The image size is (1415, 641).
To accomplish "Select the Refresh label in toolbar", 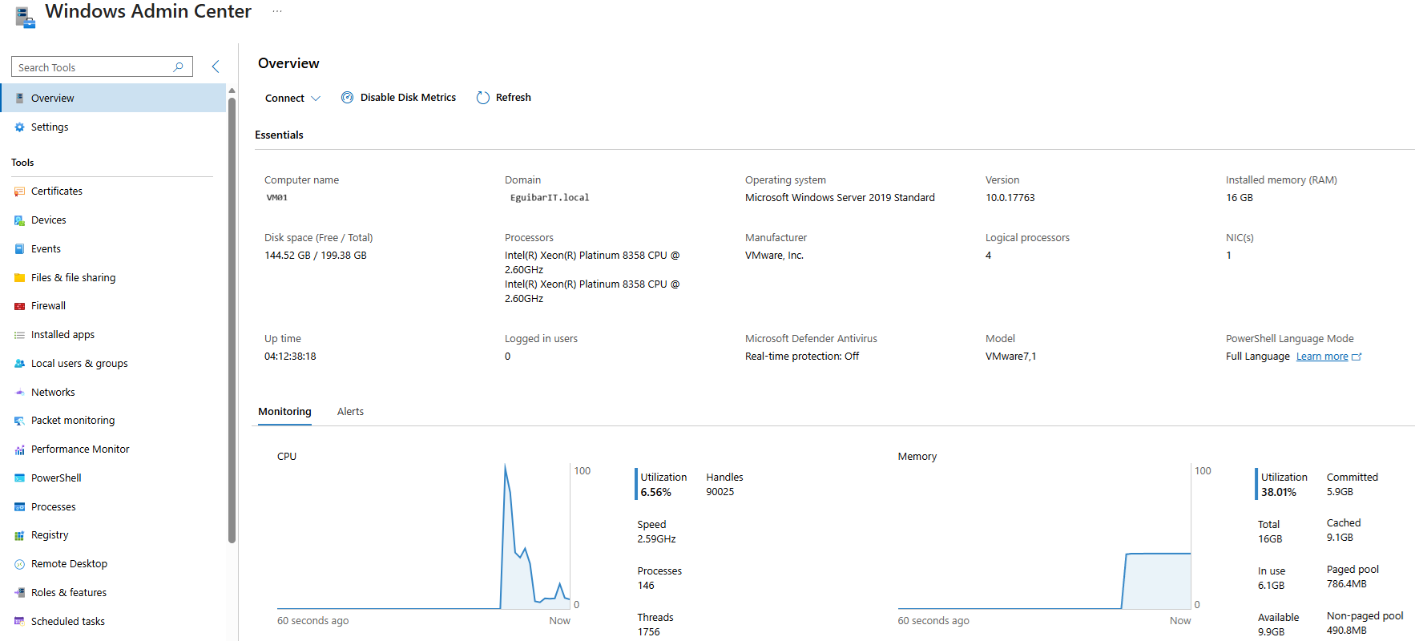I will [514, 98].
